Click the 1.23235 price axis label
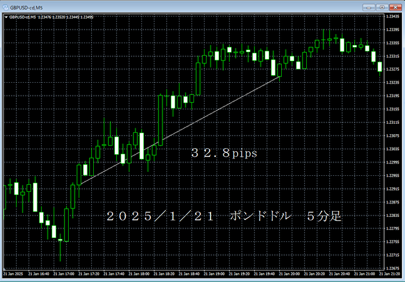Viewport: 405px width, 282px height. [x=393, y=83]
